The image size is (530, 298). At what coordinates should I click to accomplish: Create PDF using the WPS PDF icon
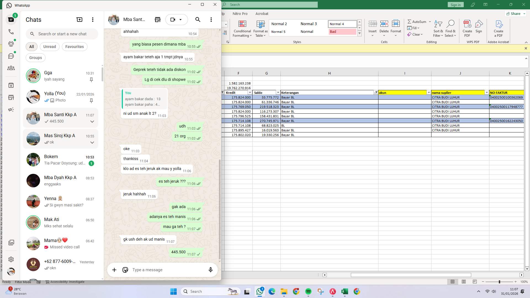pyautogui.click(x=467, y=28)
